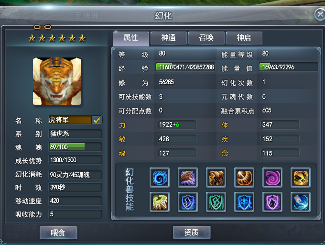Select the blue swirl vortex skill icon
The height and width of the screenshot is (245, 325).
point(159,178)
